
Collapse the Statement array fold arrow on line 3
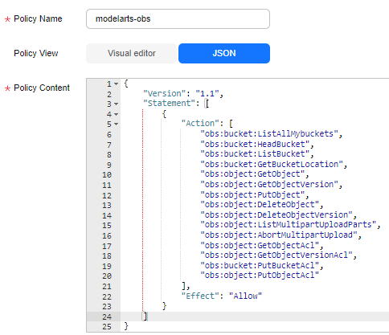[x=116, y=104]
